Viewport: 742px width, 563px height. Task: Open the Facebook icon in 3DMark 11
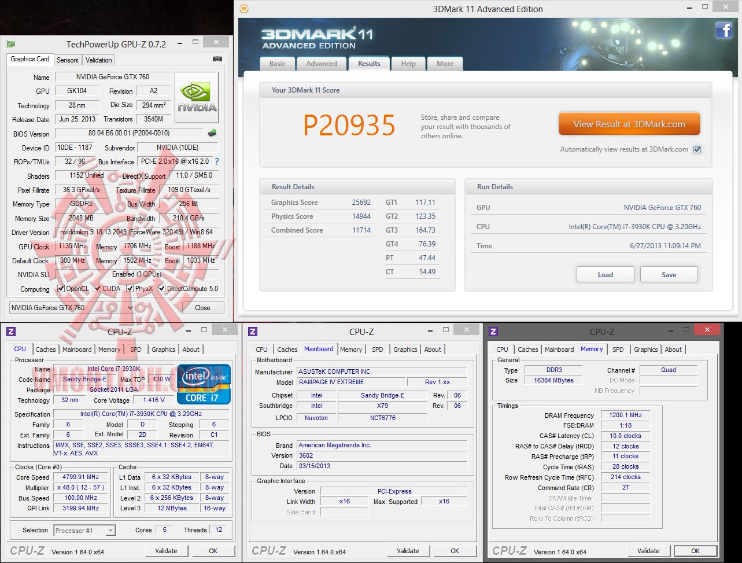point(723,30)
